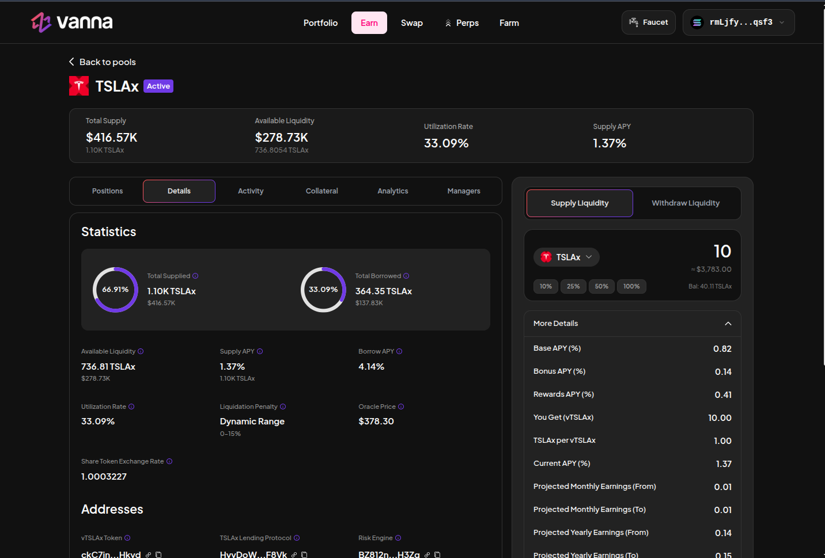Click the Faucet icon button
The image size is (825, 558).
point(648,22)
